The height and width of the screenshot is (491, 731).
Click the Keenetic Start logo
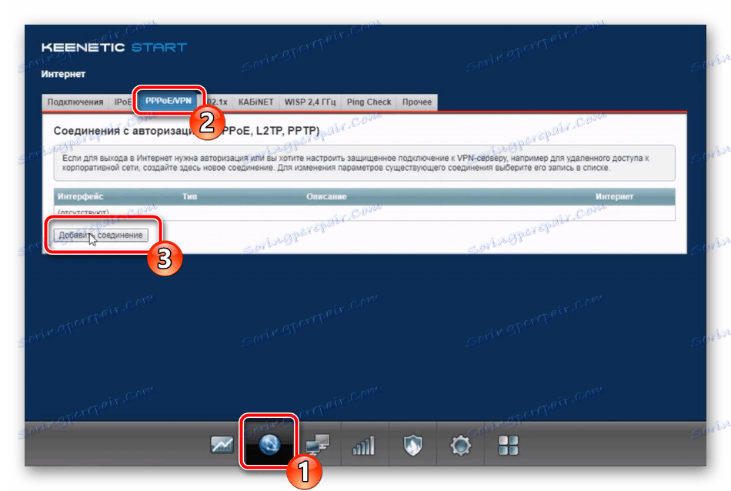pos(114,47)
